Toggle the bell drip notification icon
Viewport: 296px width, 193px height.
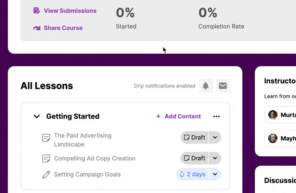click(206, 86)
